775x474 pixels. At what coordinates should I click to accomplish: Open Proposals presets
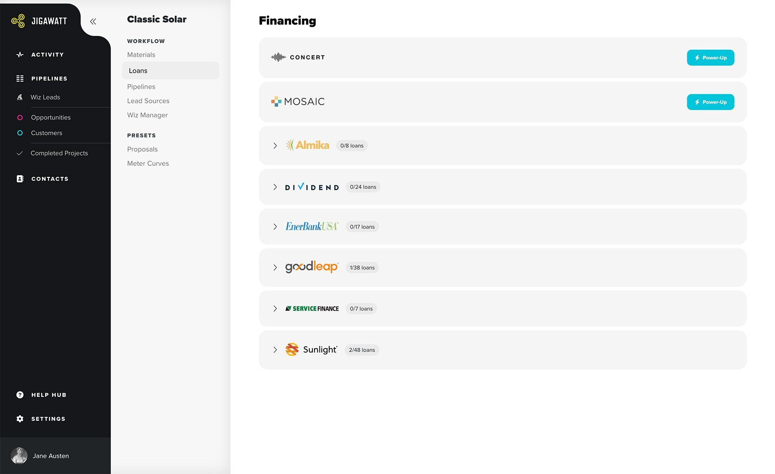point(142,149)
